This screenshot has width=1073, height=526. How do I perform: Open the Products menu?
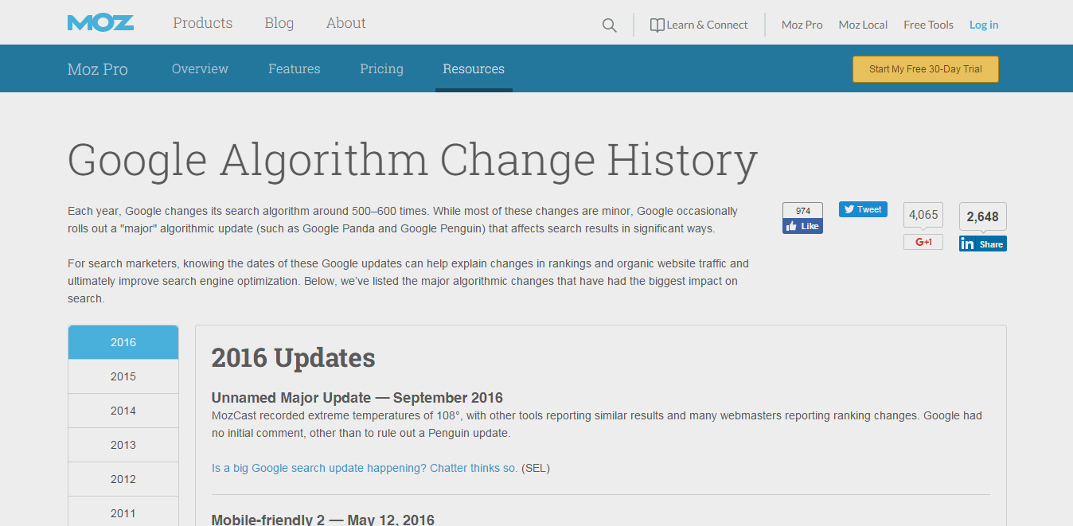203,23
